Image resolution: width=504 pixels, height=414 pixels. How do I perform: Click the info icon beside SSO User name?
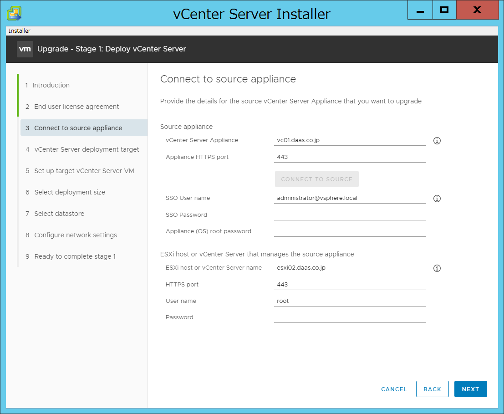point(437,198)
